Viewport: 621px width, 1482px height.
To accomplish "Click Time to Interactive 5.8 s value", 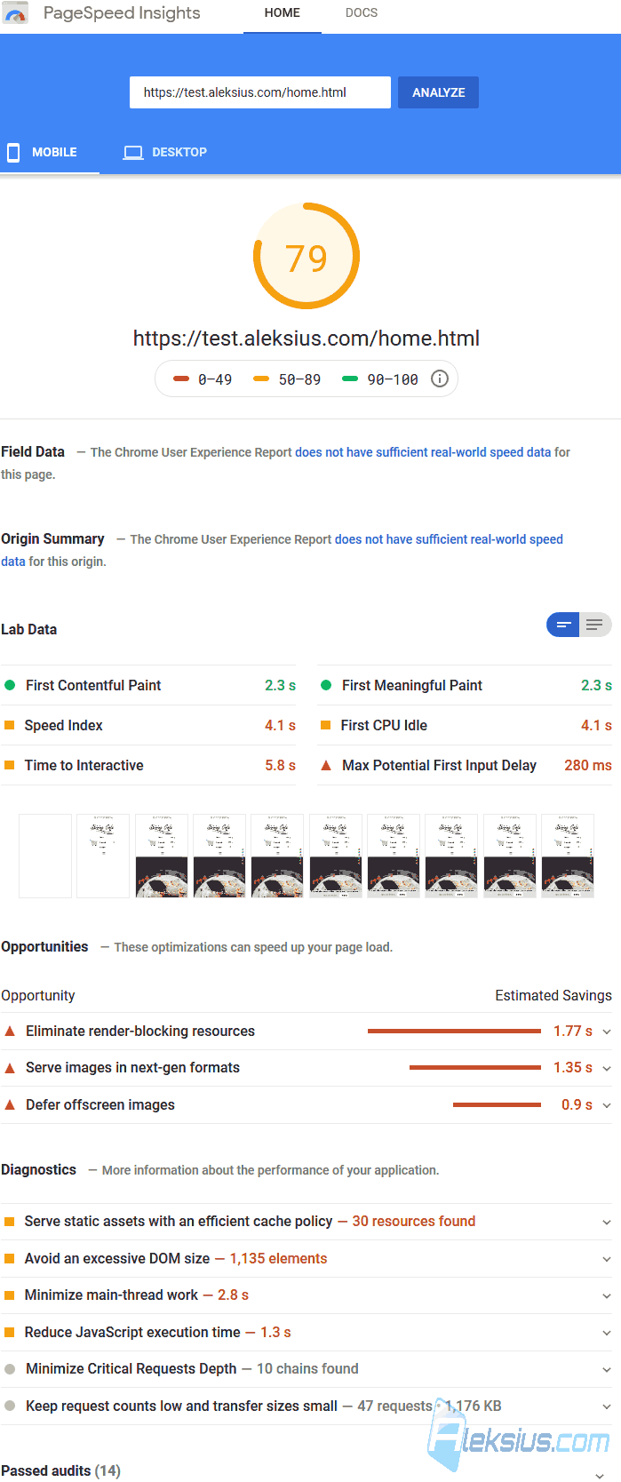I will 281,765.
